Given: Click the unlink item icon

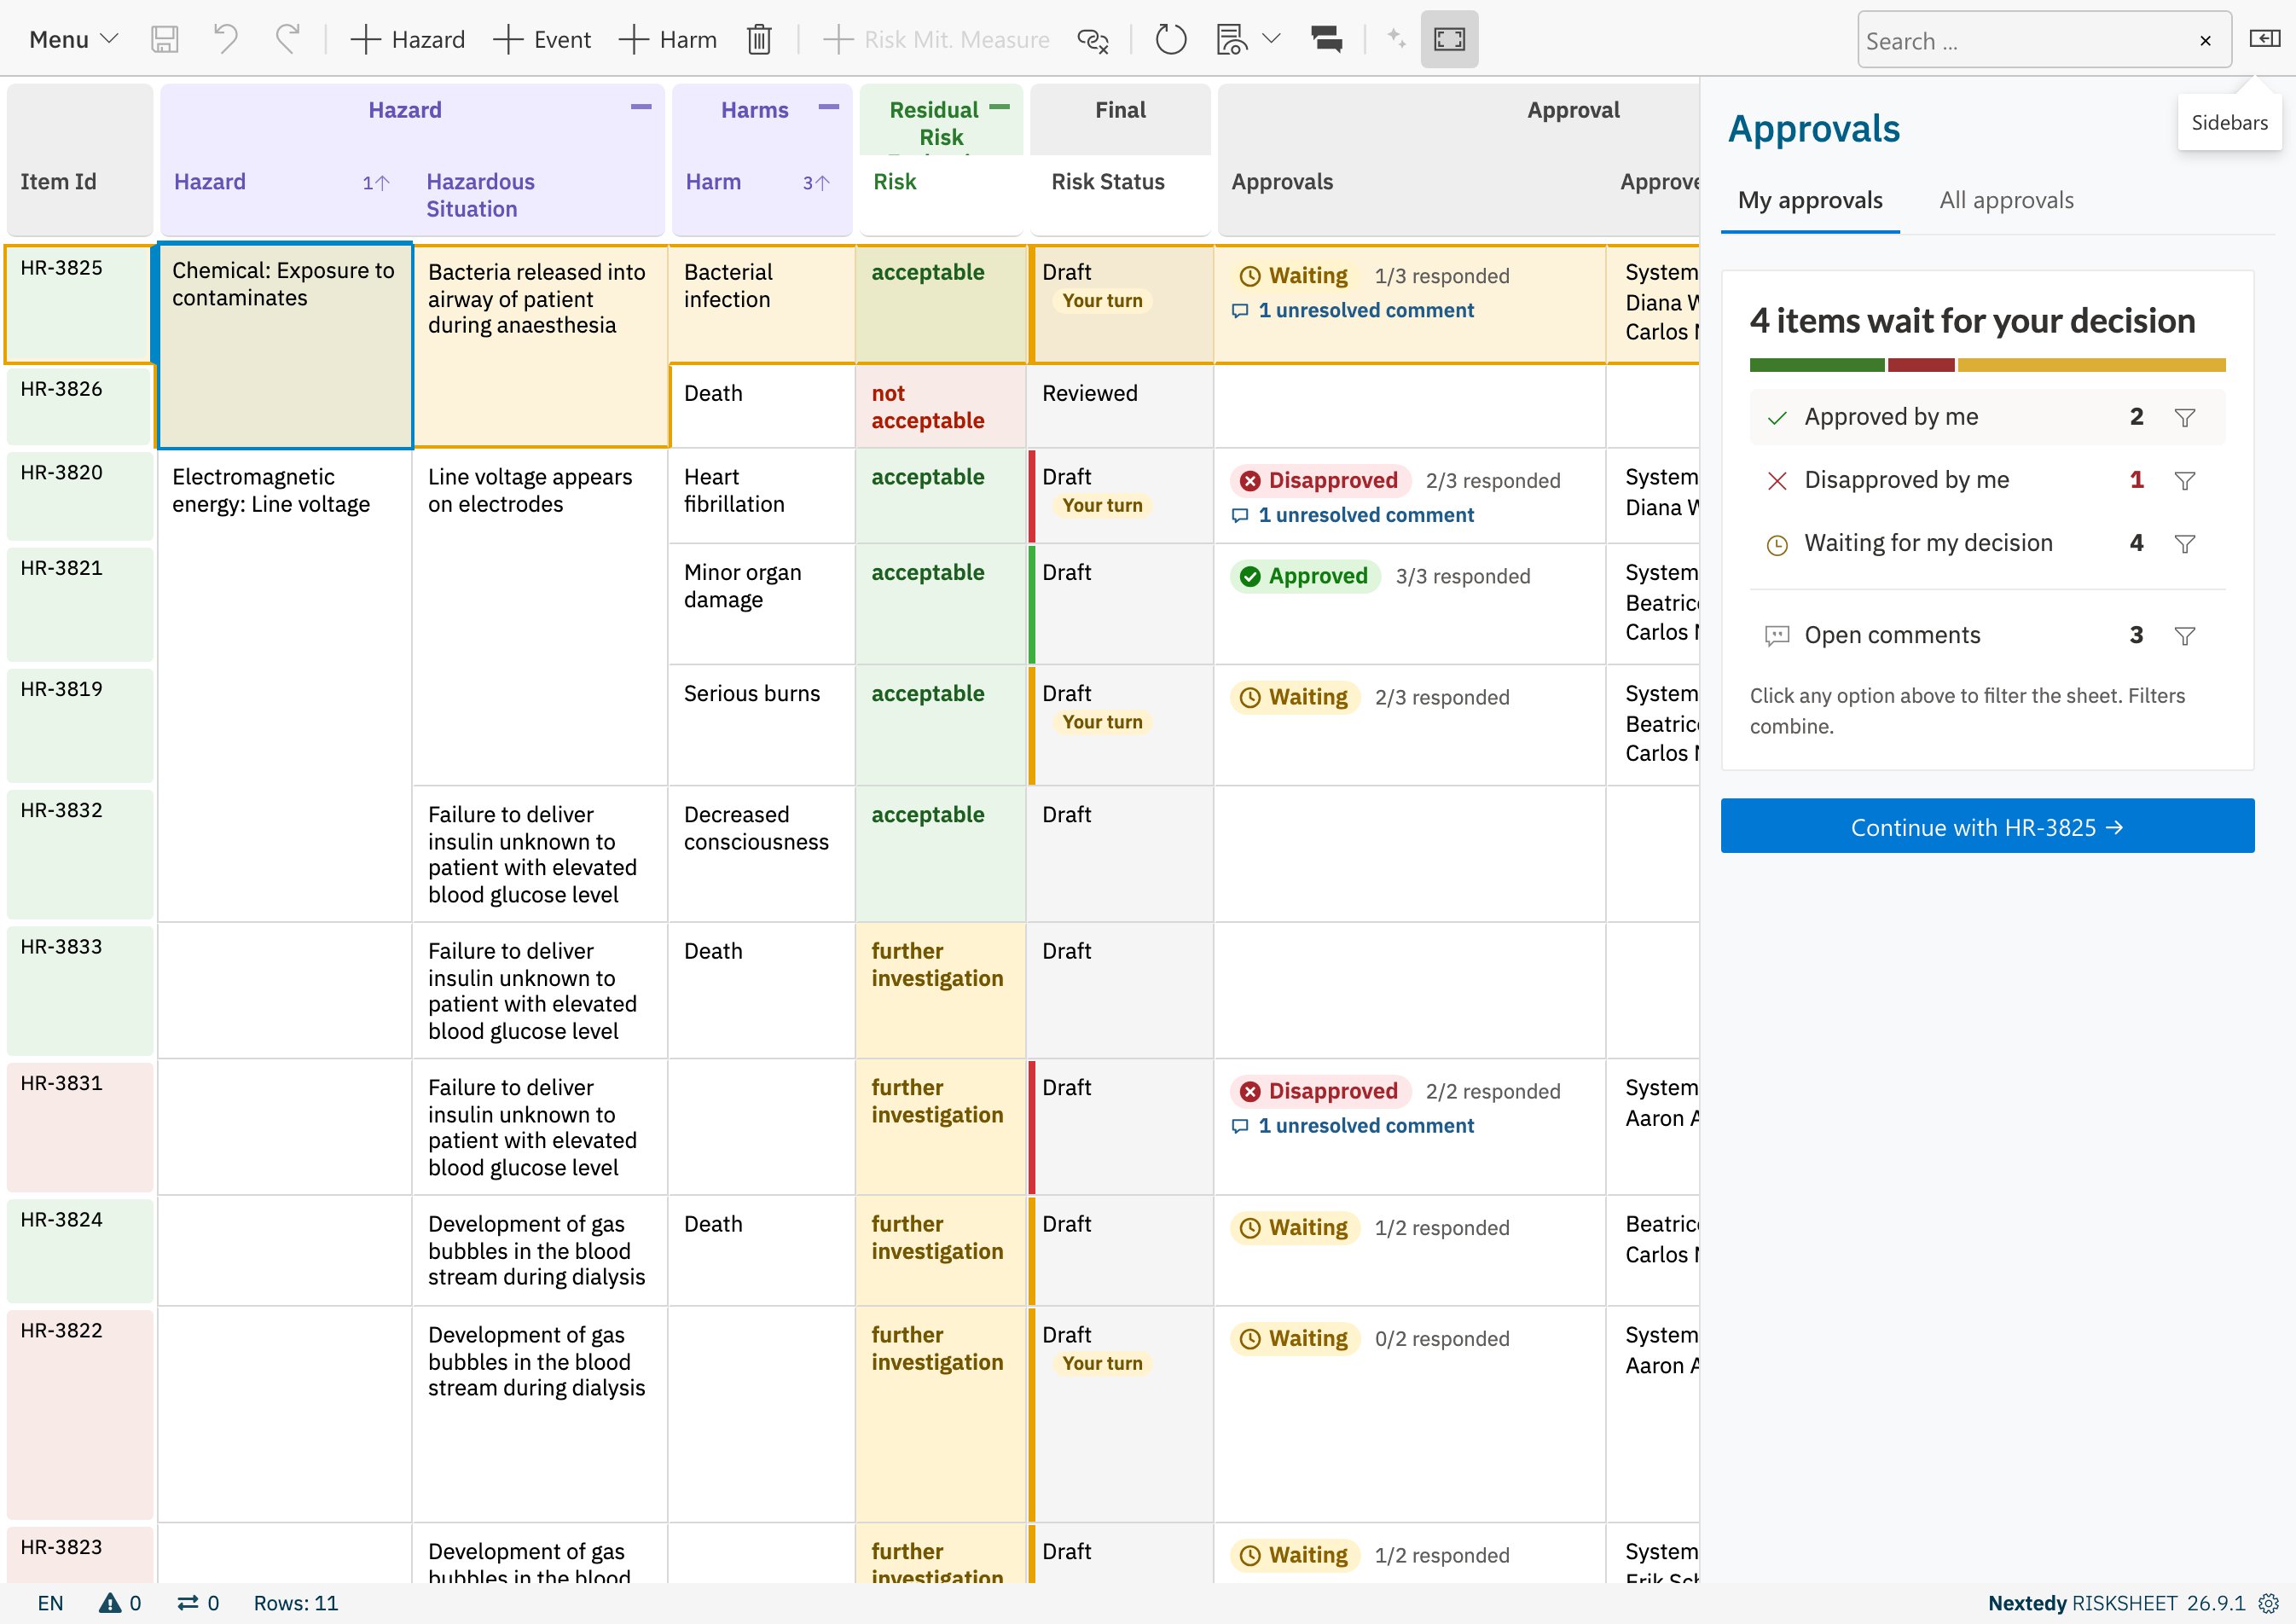Looking at the screenshot, I should click(x=1092, y=40).
